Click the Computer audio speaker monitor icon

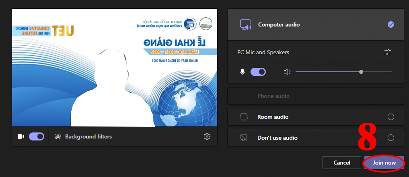click(x=245, y=25)
